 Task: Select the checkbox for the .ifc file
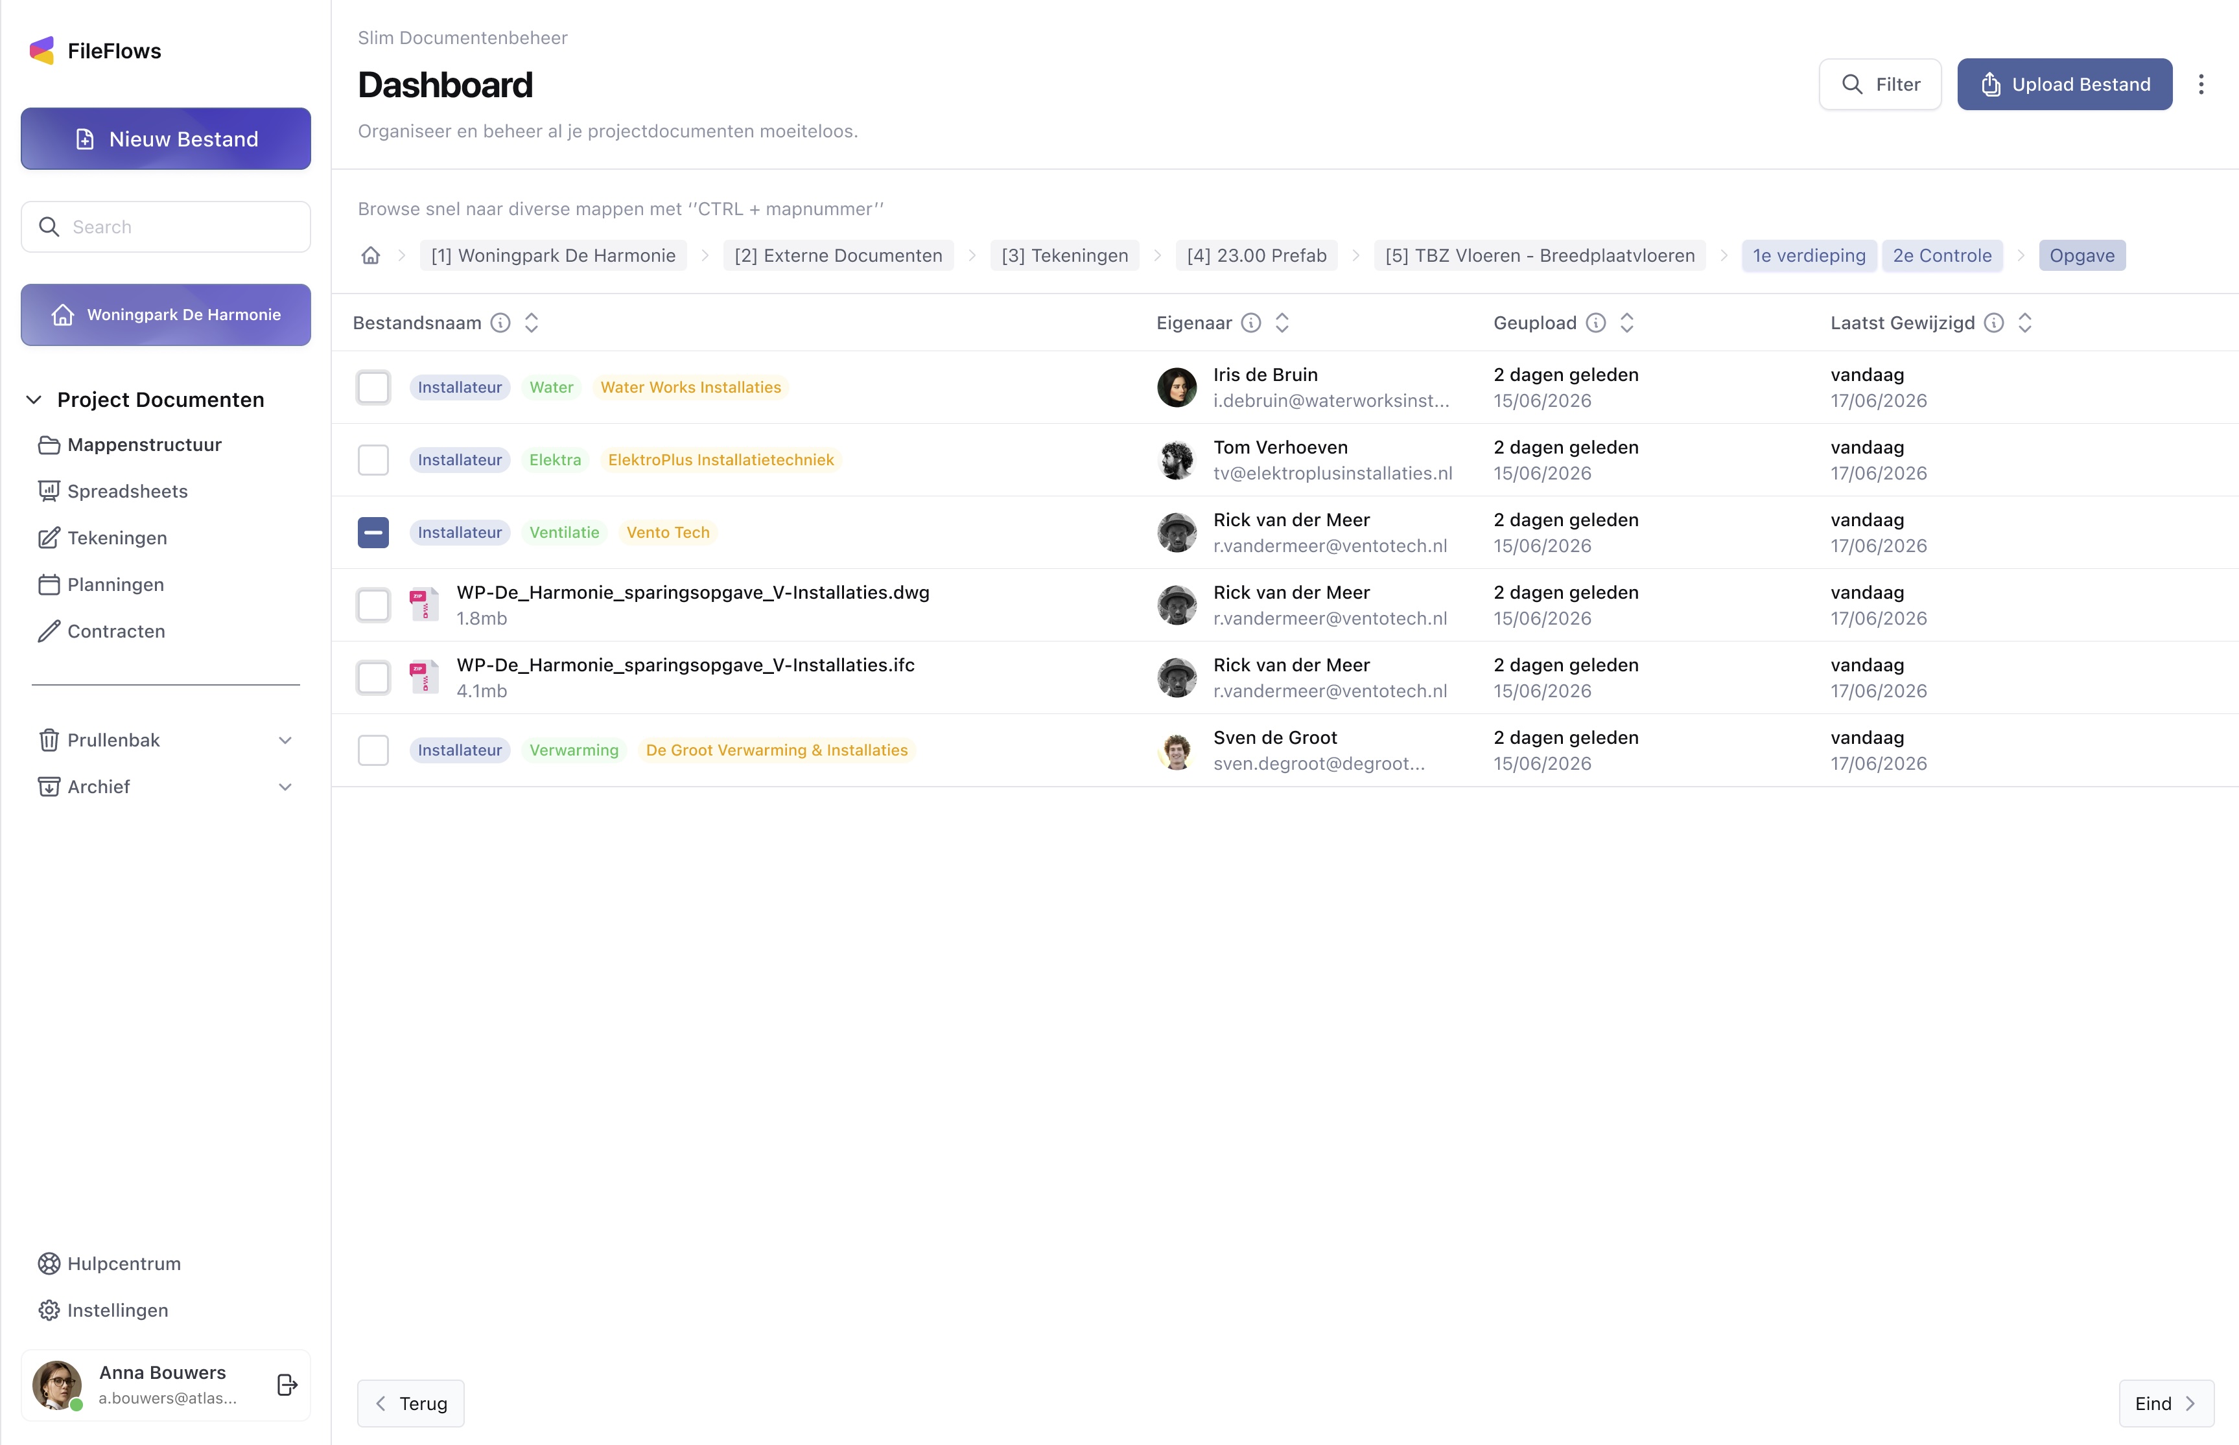tap(373, 677)
